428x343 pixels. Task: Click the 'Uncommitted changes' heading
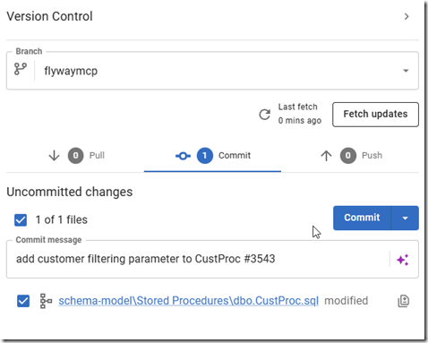70,192
